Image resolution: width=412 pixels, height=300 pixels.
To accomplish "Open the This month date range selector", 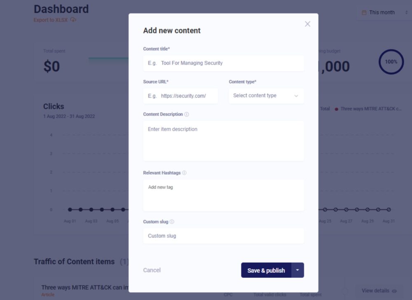I will coord(382,13).
